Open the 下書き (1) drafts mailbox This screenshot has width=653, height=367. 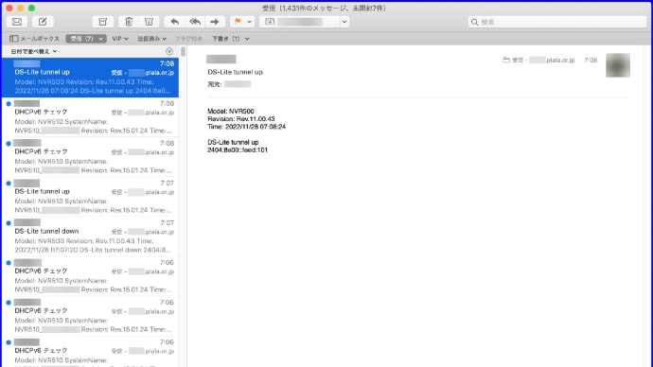tap(230, 39)
